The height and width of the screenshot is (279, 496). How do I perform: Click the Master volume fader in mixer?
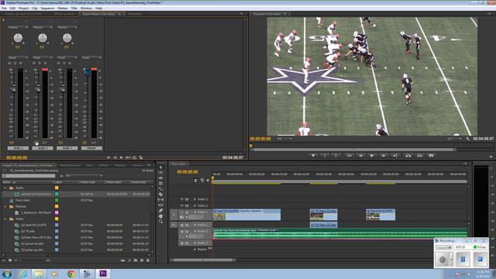tap(88, 72)
